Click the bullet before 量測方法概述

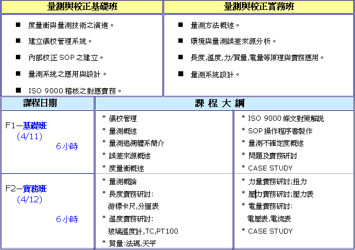pyautogui.click(x=181, y=25)
